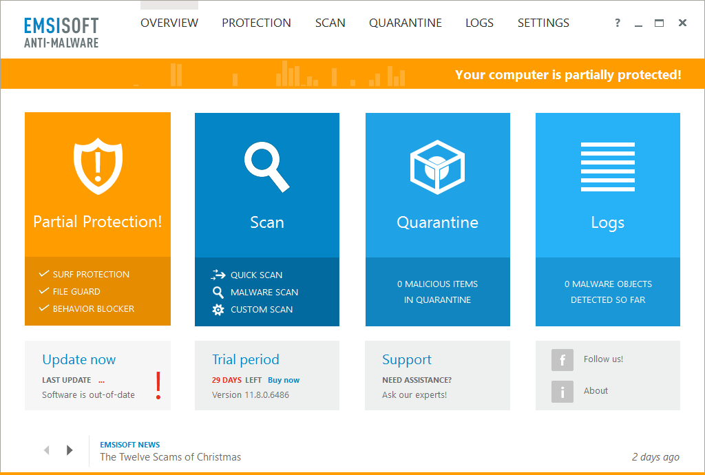
Task: Click the Trial period heading
Action: [246, 359]
